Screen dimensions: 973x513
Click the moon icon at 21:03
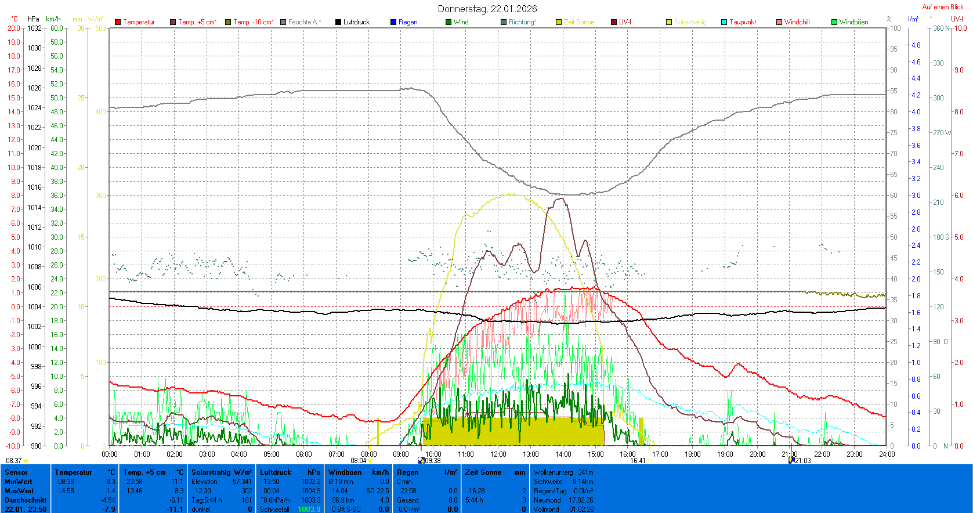791,461
